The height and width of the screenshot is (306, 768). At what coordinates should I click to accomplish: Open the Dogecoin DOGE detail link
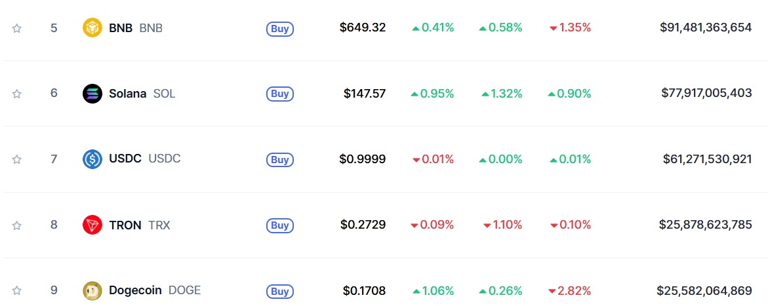click(x=155, y=290)
